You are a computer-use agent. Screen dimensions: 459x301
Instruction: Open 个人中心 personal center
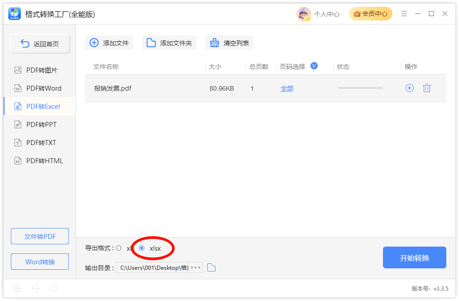327,14
